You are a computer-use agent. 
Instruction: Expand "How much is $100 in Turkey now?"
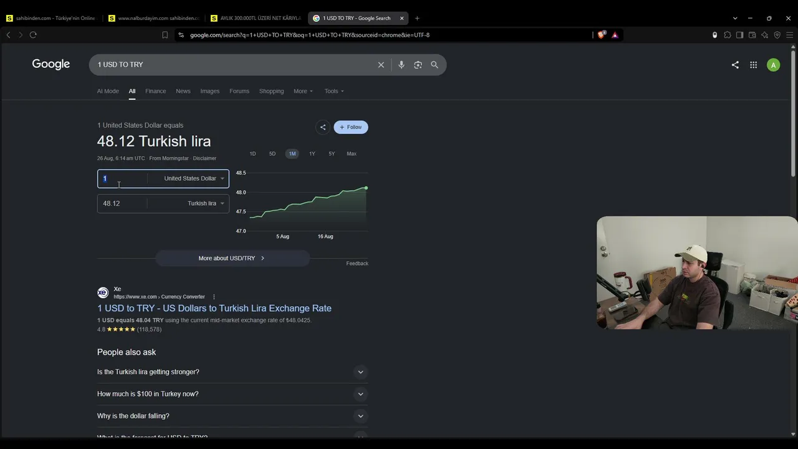point(233,394)
